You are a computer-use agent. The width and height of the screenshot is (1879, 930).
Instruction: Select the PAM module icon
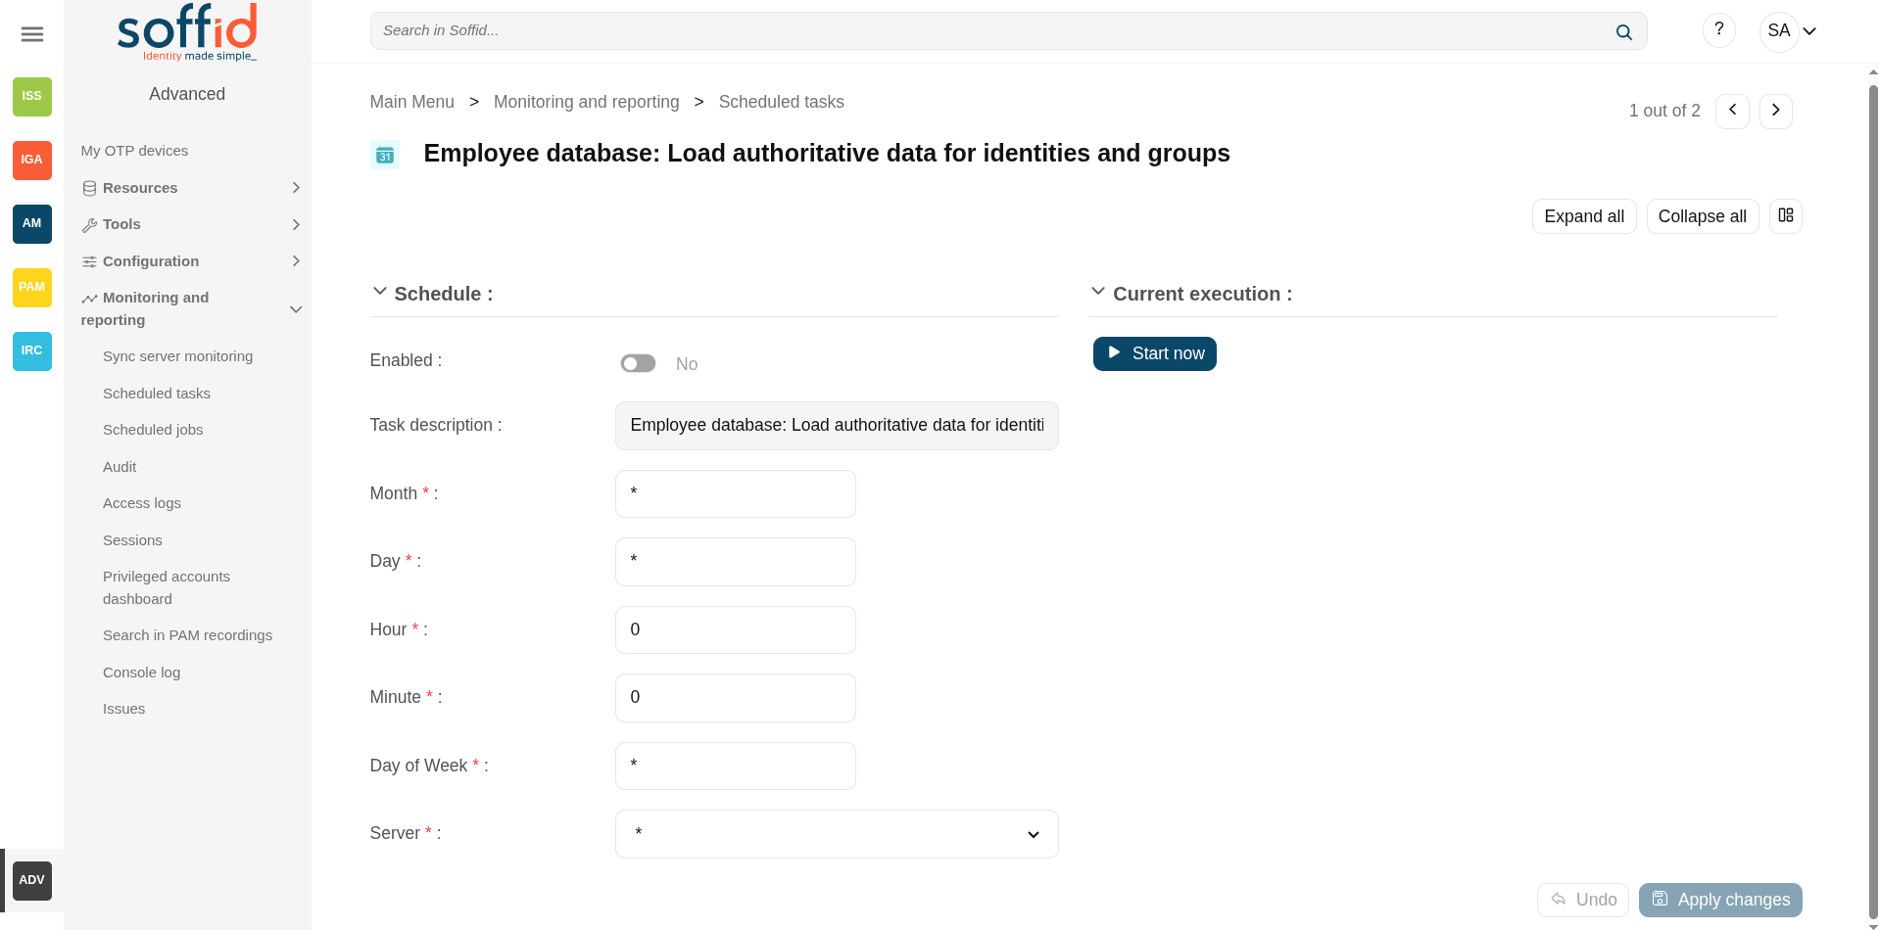[x=32, y=287]
